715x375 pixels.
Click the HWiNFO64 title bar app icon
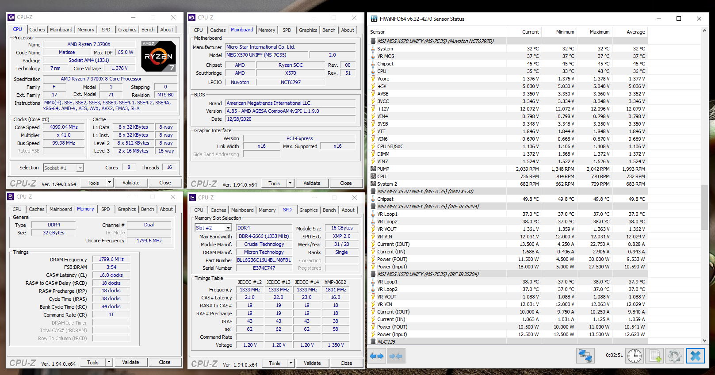tap(374, 19)
